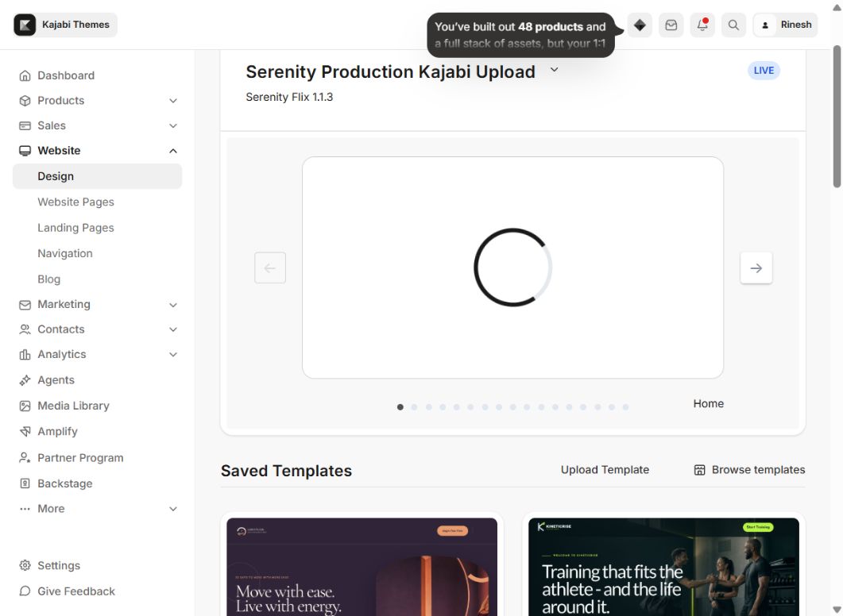The height and width of the screenshot is (616, 843).
Task: Open Website Pages in the sidebar
Action: click(75, 202)
